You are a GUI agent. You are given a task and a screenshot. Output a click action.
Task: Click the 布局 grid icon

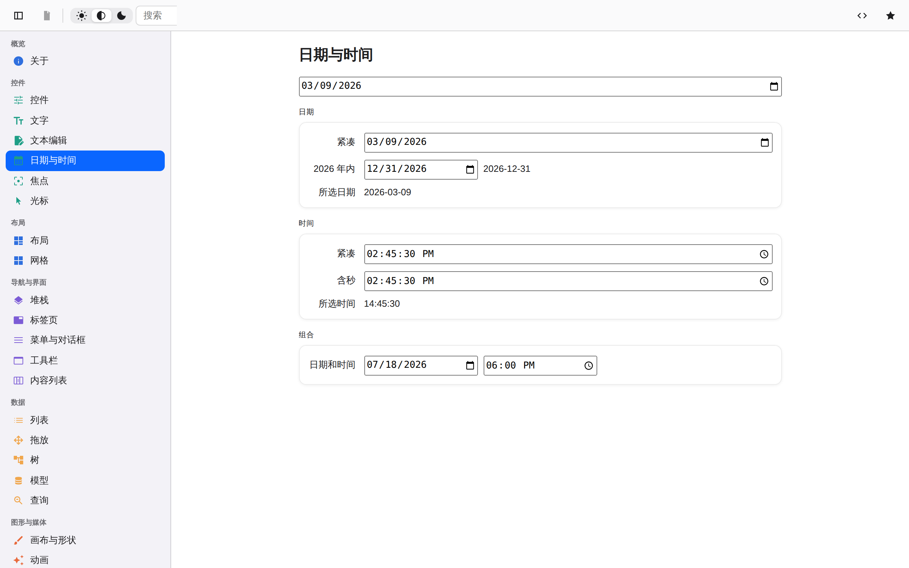[x=18, y=240]
